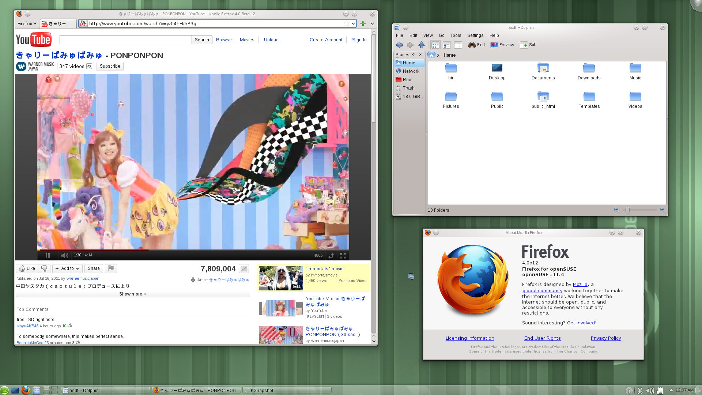
Task: Open the Create Account link
Action: pos(326,40)
